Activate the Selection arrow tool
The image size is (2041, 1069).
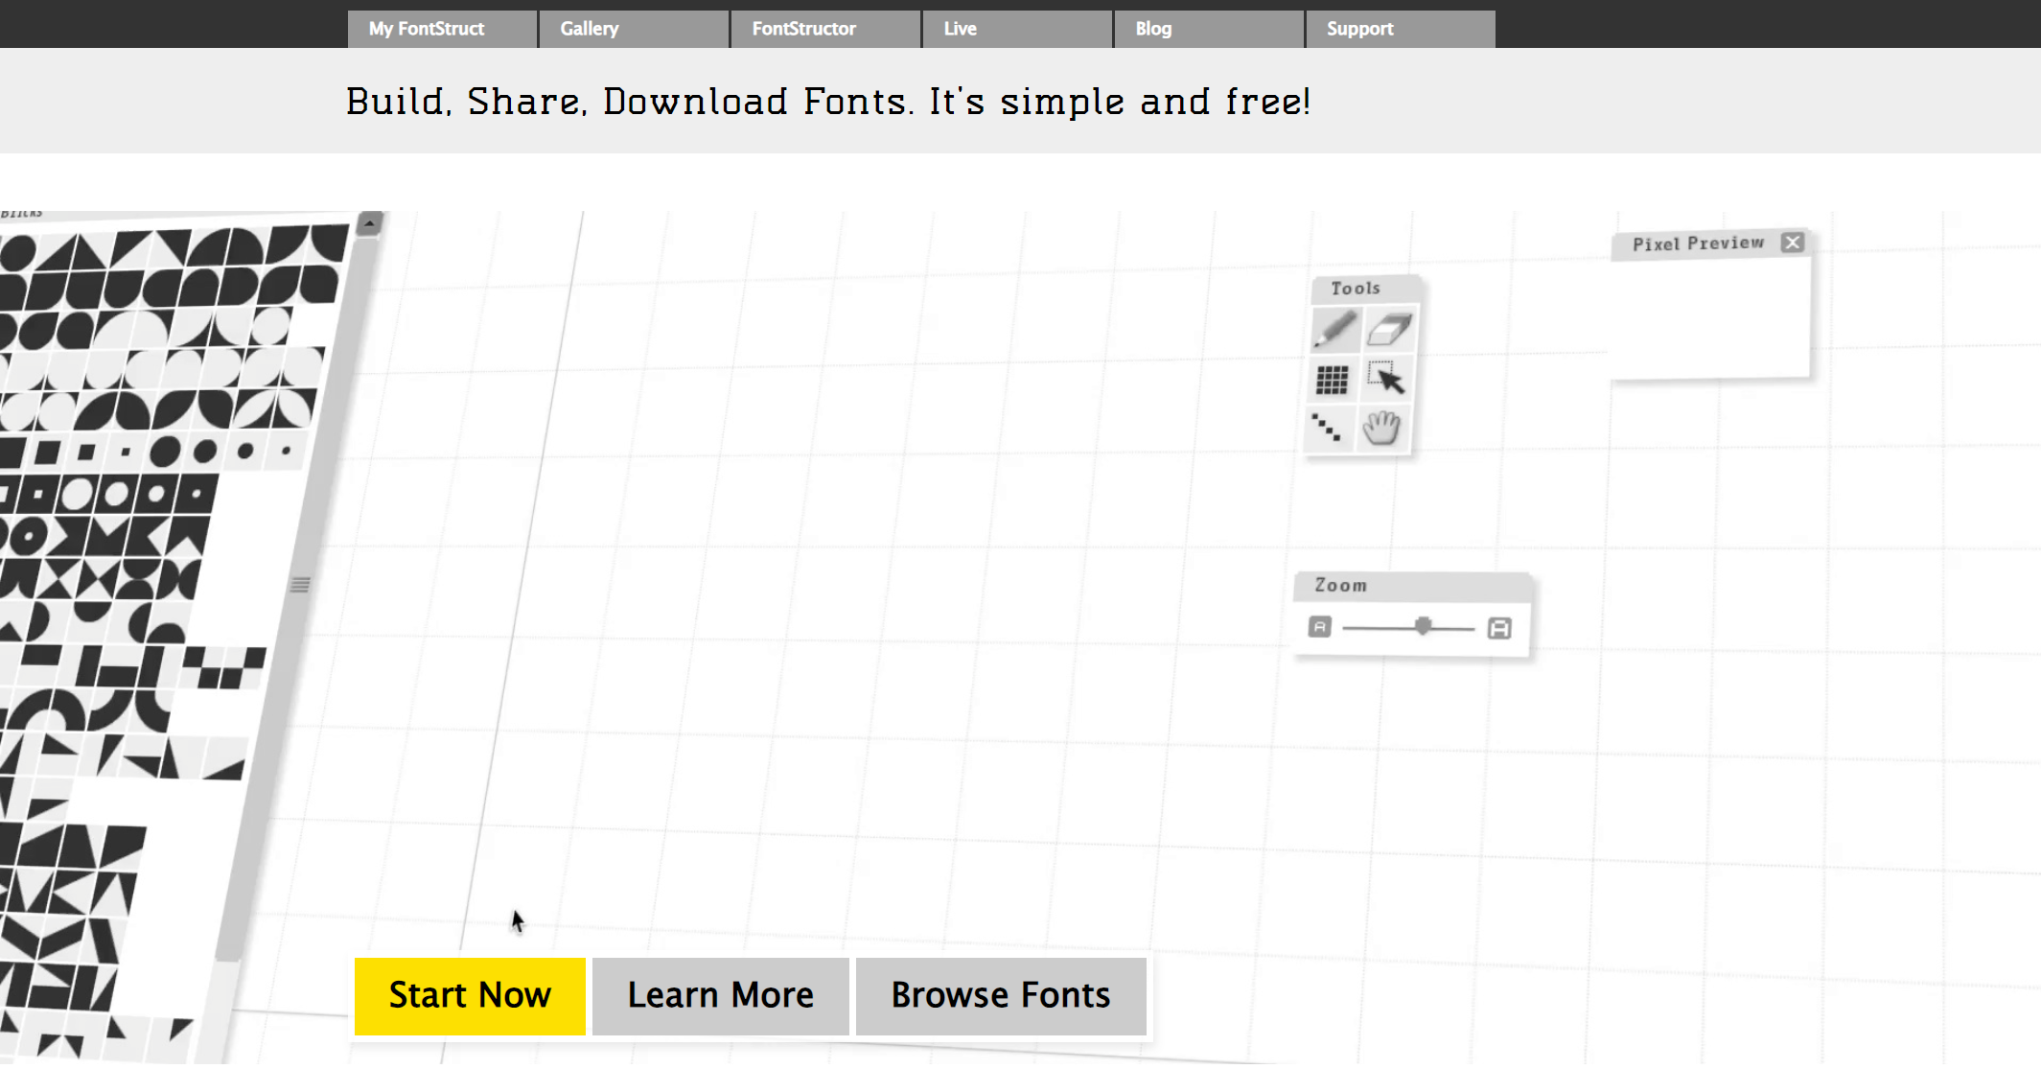click(1386, 379)
